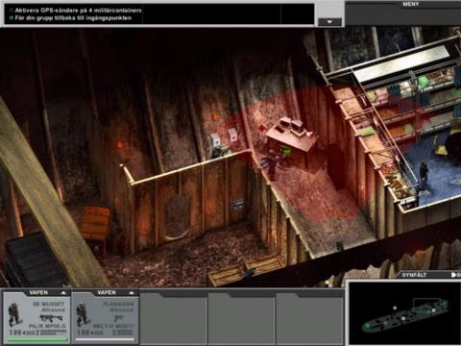Open the MENY game menu

(410, 4)
